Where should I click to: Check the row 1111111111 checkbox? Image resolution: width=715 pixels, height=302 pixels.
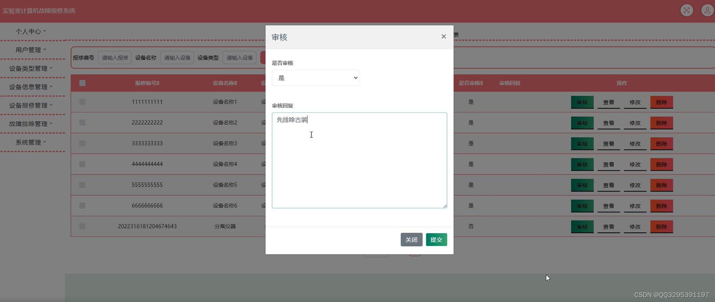click(x=82, y=102)
